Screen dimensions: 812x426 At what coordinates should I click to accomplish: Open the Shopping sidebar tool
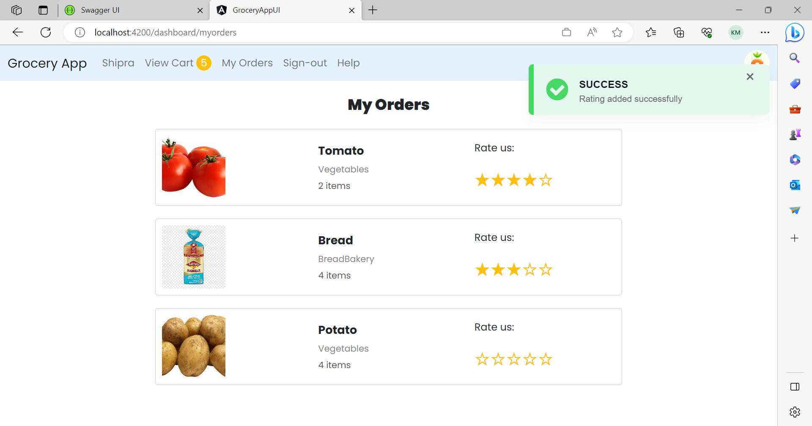[x=795, y=83]
